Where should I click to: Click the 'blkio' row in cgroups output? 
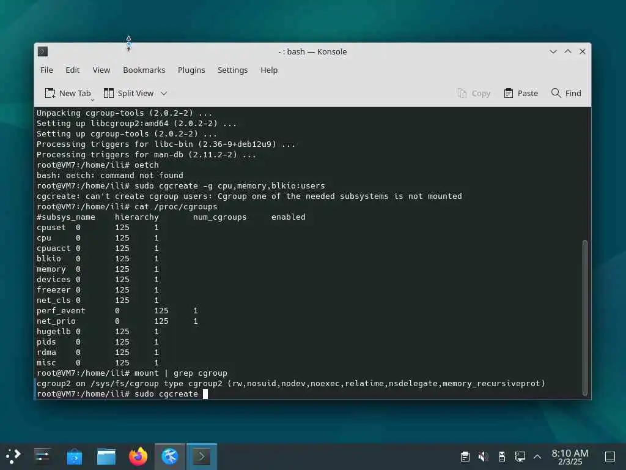coord(98,259)
